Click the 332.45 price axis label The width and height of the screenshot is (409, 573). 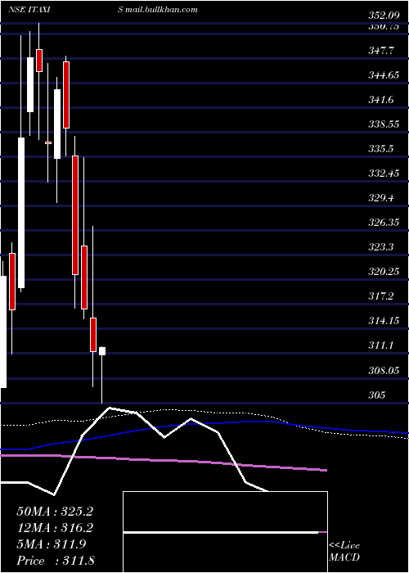(383, 174)
